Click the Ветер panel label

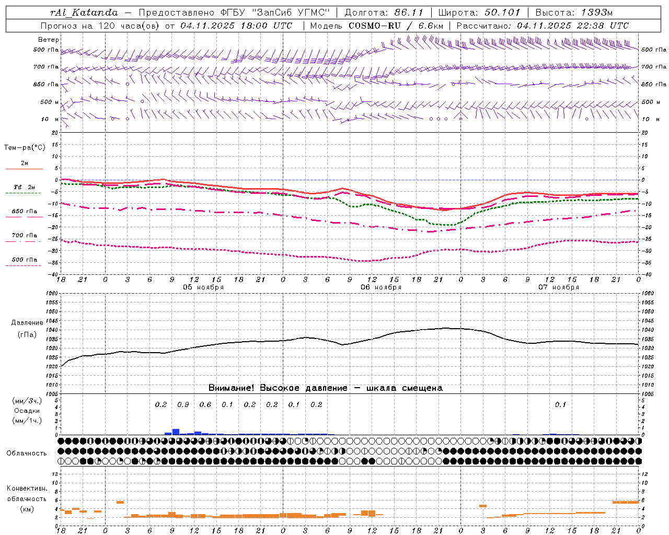coord(49,40)
